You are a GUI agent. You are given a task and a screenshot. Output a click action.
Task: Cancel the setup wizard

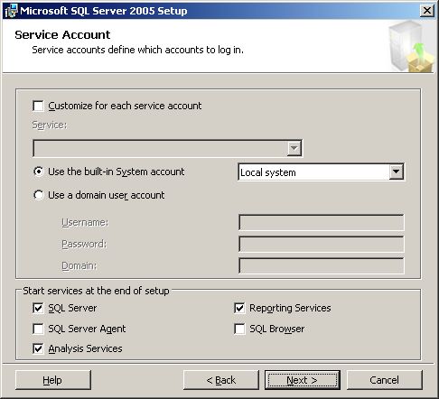(385, 380)
